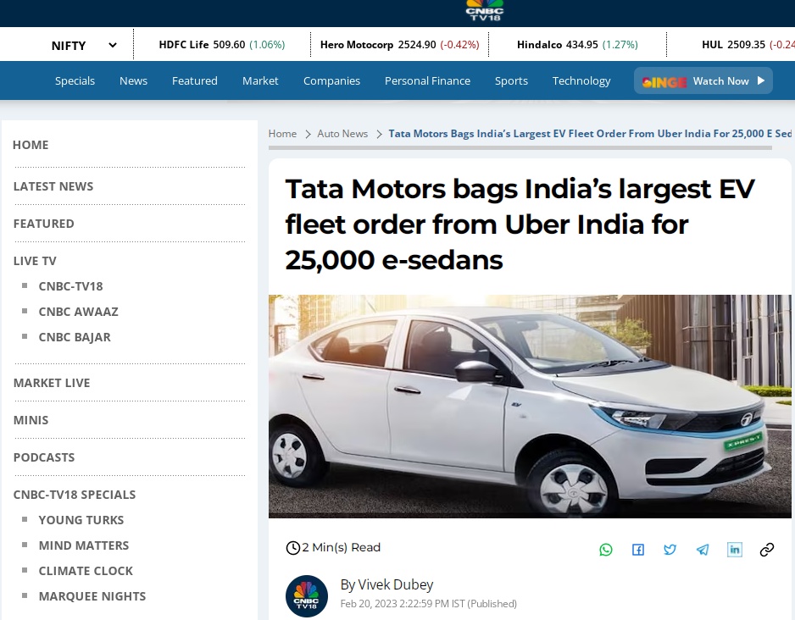
Task: Open Specials in the navigation bar
Action: pos(75,81)
